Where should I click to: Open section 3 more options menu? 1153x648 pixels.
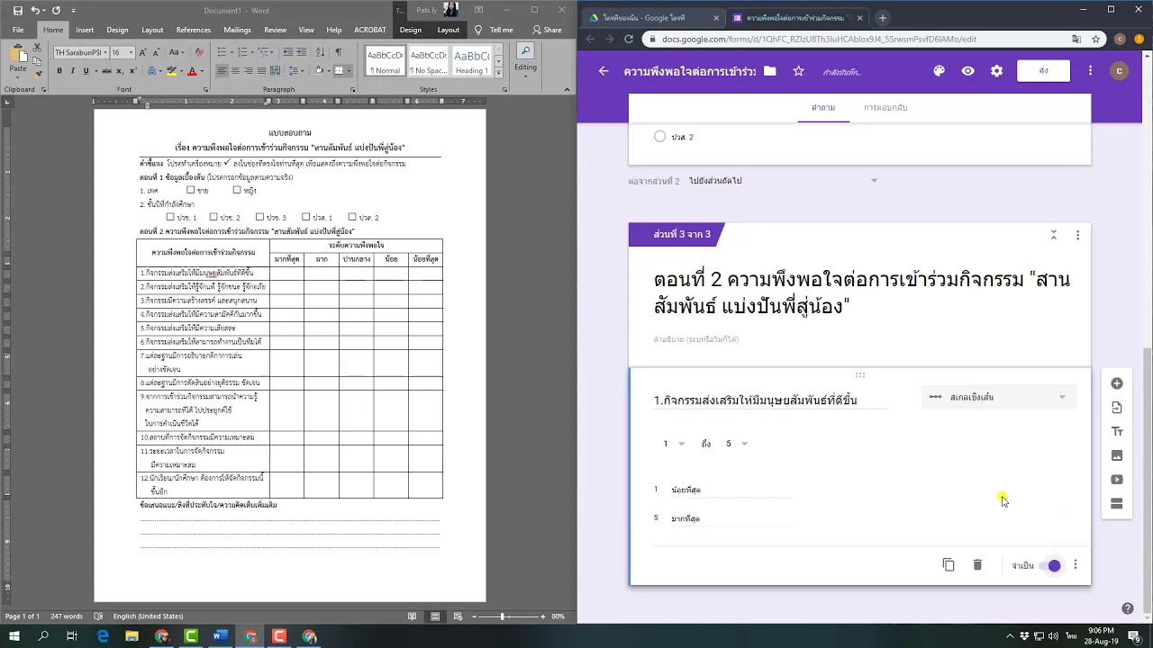coord(1077,235)
